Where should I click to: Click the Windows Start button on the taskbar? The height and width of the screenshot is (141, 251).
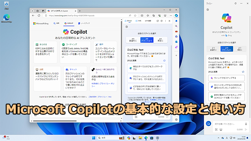point(93,138)
